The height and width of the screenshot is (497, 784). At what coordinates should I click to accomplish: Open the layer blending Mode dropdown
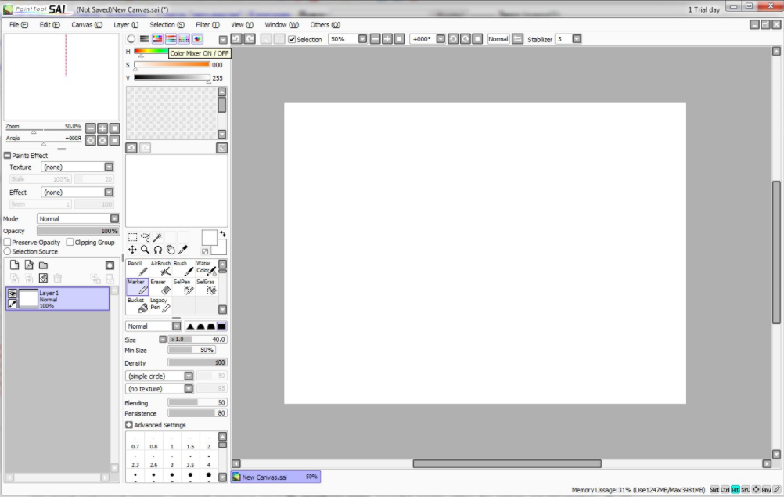[x=114, y=219]
